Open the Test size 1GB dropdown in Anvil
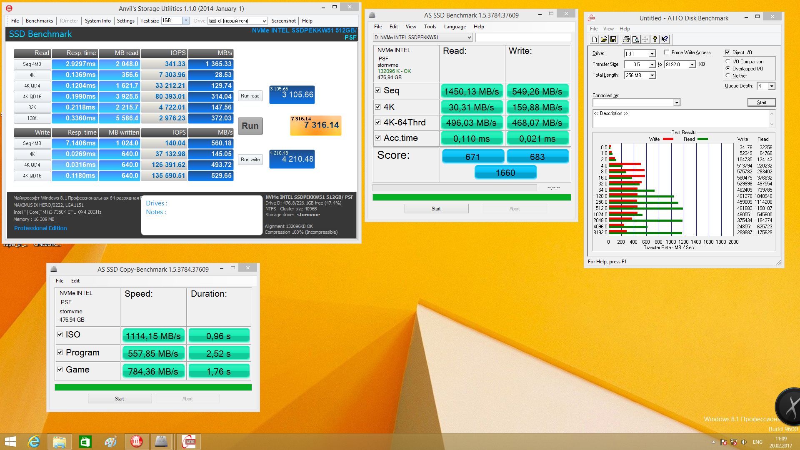The image size is (800, 450). (186, 20)
